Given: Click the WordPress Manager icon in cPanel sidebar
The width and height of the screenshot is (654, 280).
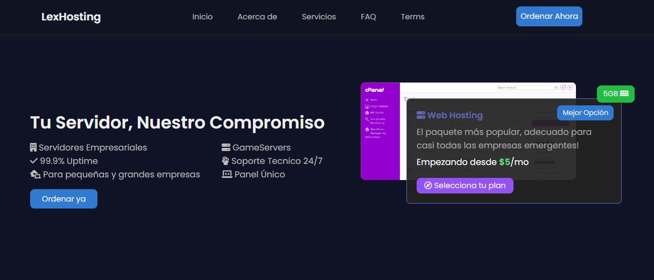Looking at the screenshot, I should (x=367, y=130).
